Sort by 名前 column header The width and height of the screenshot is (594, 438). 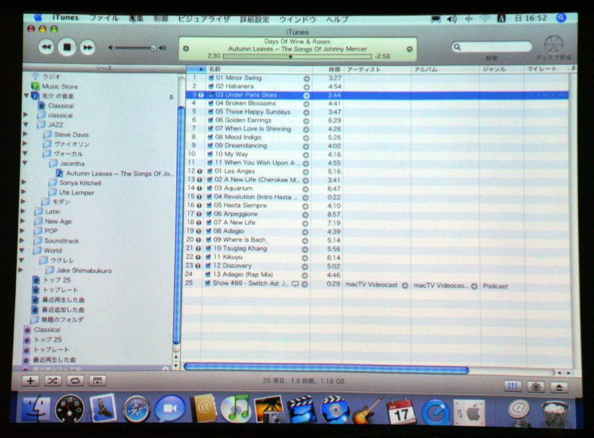258,69
